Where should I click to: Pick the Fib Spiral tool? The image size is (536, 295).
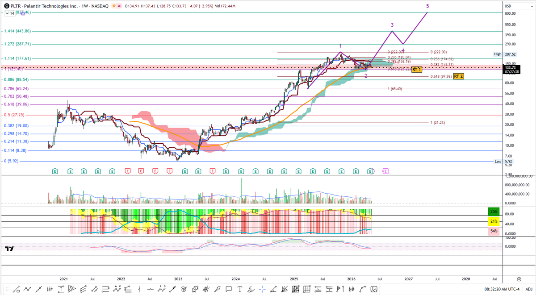184,289
